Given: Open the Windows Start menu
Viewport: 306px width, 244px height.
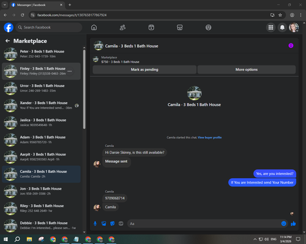Looking at the screenshot, I should click(x=6, y=239).
